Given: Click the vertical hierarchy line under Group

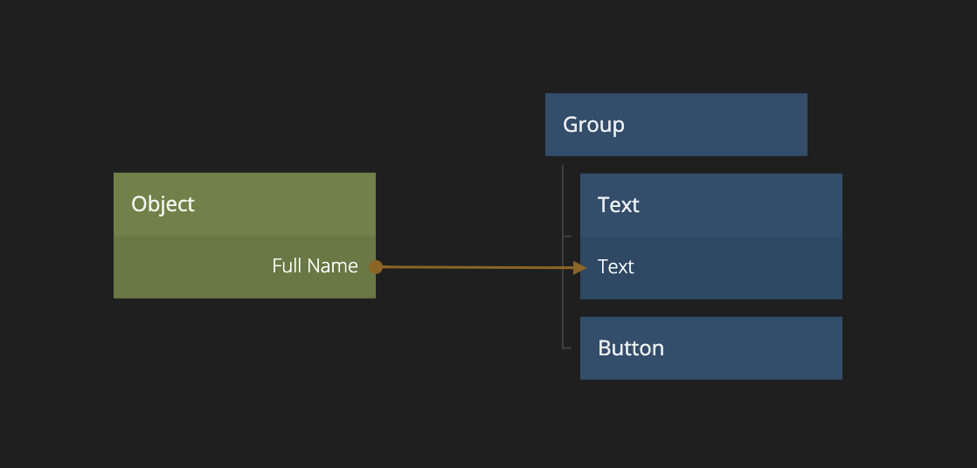Looking at the screenshot, I should tap(563, 288).
